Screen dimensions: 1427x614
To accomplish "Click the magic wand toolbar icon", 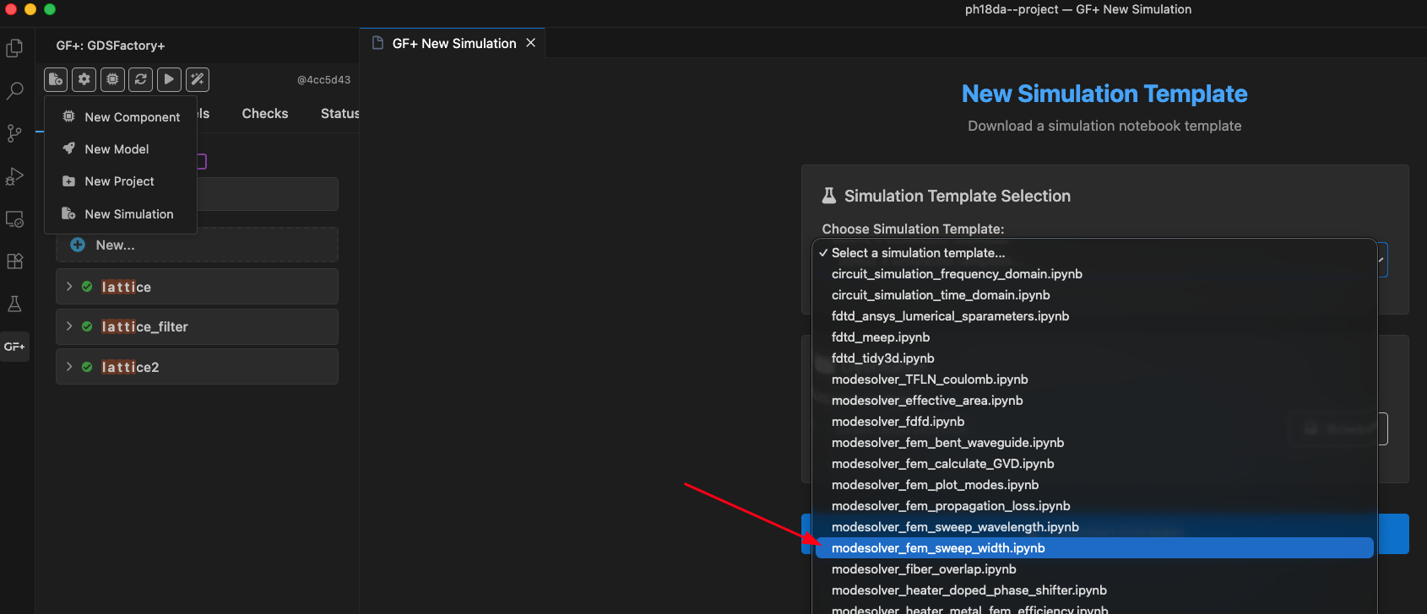I will click(198, 79).
